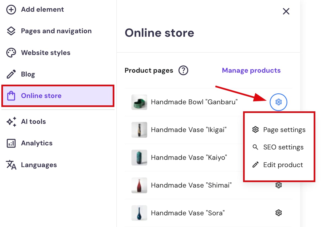
Task: Close the Online store panel
Action: point(286,11)
